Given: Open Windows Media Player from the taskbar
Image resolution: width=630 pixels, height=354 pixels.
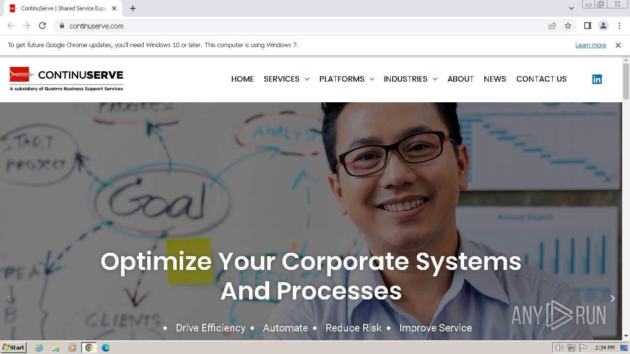Looking at the screenshot, I should point(72,348).
